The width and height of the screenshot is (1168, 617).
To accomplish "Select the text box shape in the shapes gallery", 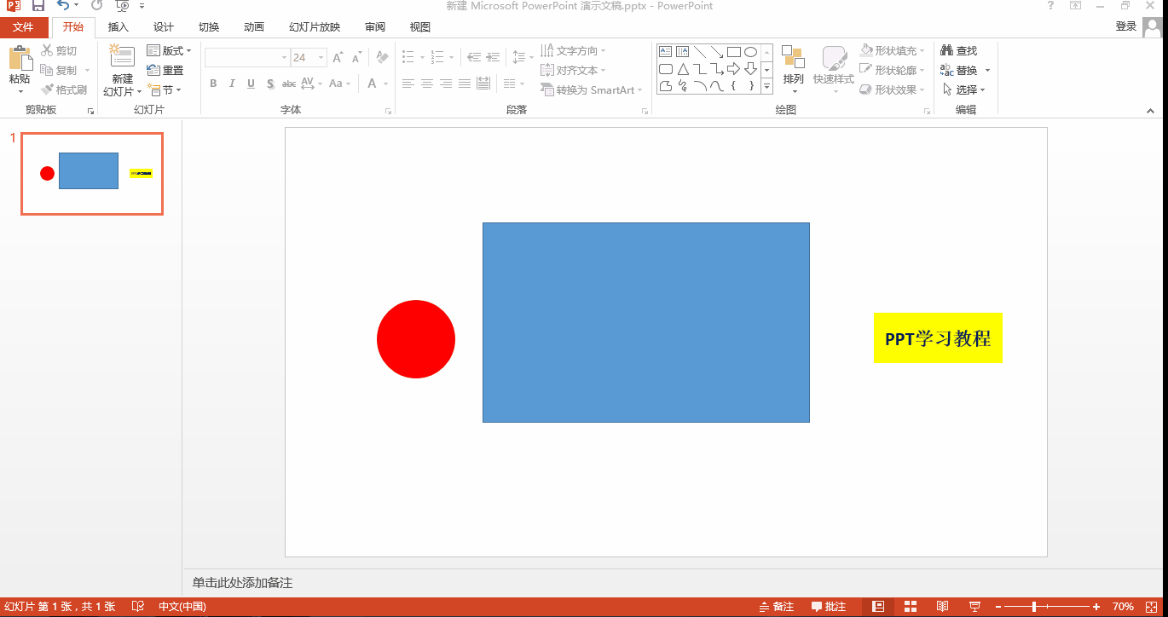I will [666, 51].
